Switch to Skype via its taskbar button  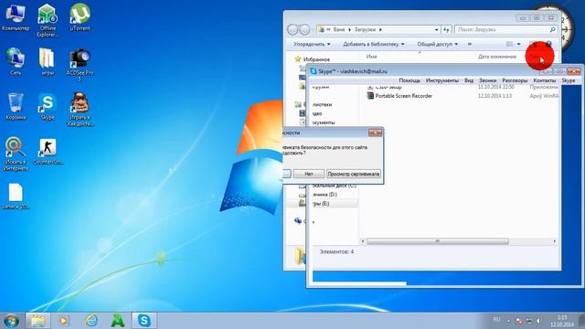coord(144,321)
